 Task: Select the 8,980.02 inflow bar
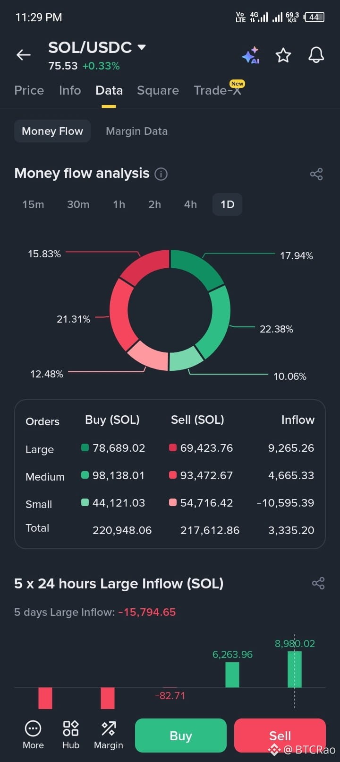pos(295,669)
